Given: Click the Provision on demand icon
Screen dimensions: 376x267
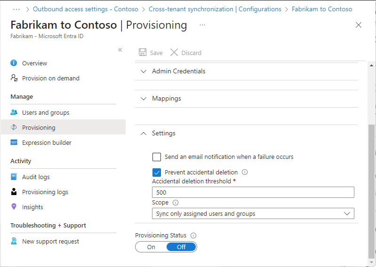Looking at the screenshot, I should tap(14, 78).
